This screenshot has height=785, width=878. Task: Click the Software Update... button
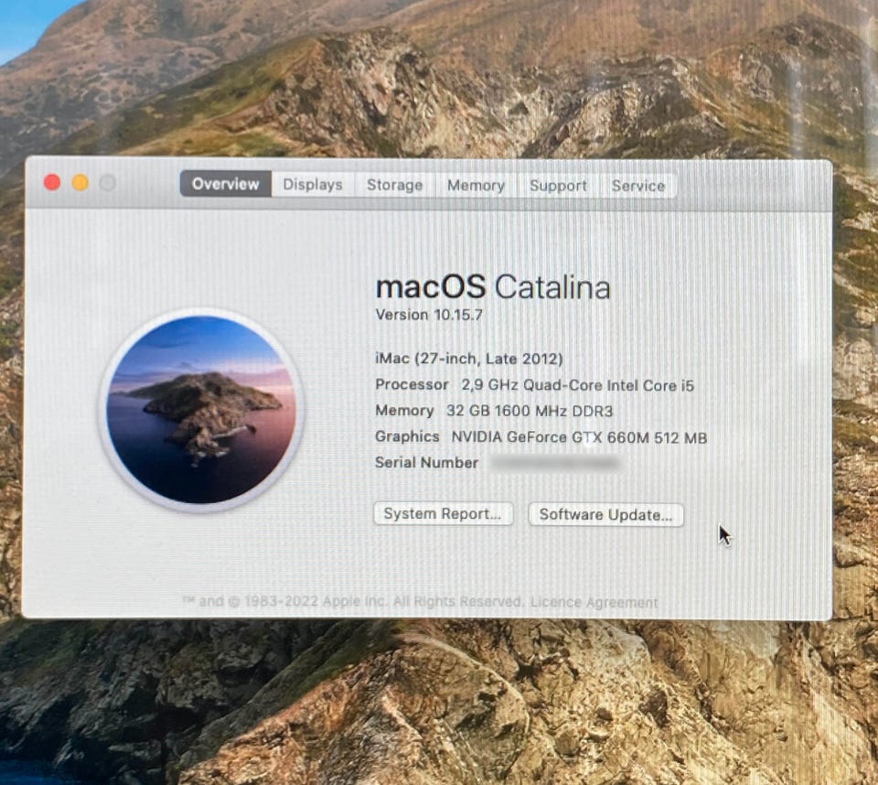tap(605, 515)
